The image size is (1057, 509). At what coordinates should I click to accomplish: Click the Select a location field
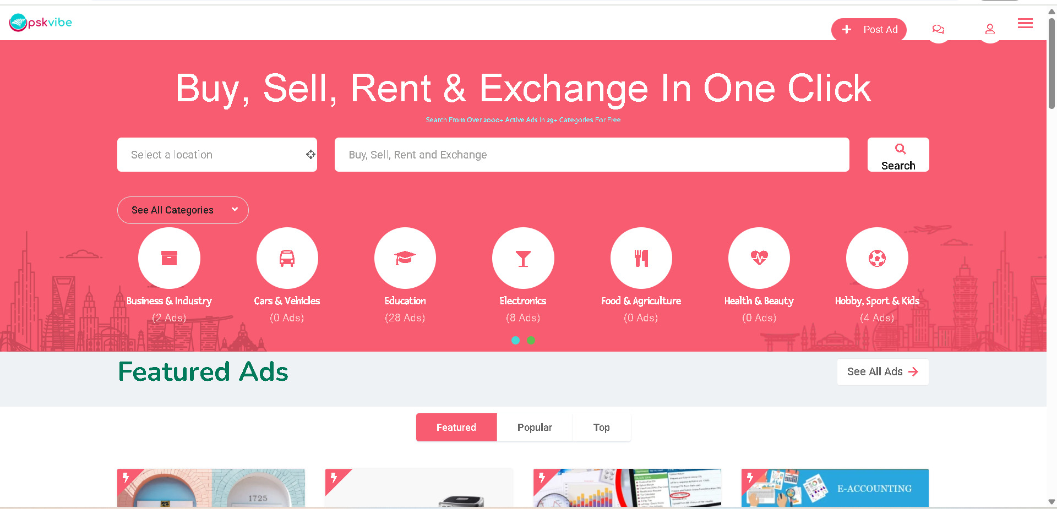coord(217,155)
